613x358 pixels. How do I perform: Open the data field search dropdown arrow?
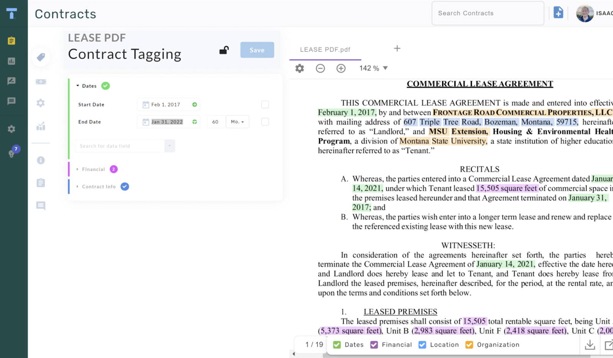pos(170,146)
